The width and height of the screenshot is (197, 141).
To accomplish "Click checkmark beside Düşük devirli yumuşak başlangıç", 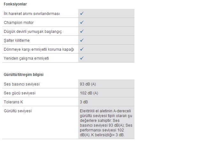I will tap(82, 31).
